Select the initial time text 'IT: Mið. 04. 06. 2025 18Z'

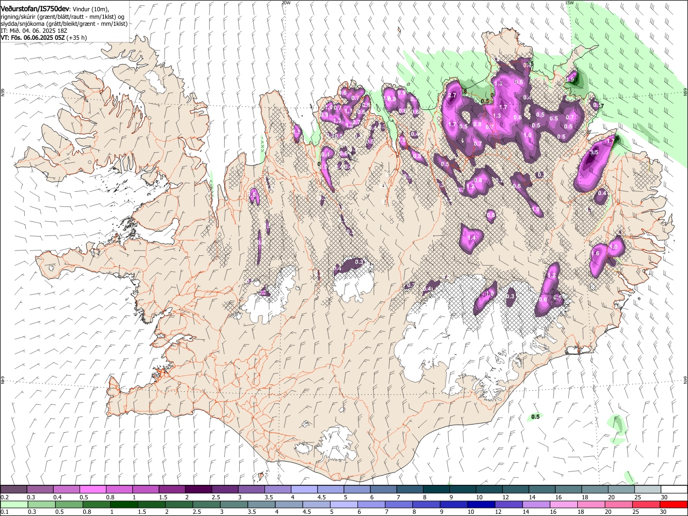(34, 31)
